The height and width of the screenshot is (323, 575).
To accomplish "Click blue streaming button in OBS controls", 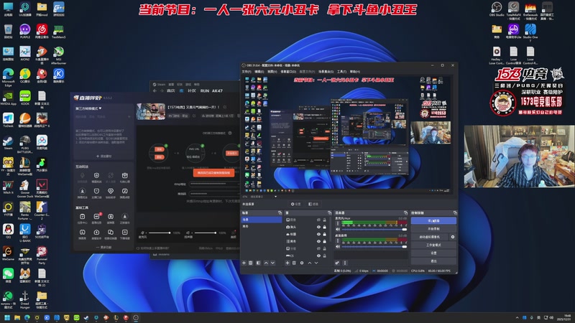I will point(433,221).
